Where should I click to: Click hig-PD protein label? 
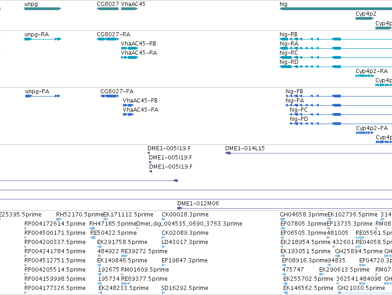coord(299,119)
